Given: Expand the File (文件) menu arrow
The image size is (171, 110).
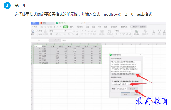Looking at the screenshot, I should [x=39, y=27].
